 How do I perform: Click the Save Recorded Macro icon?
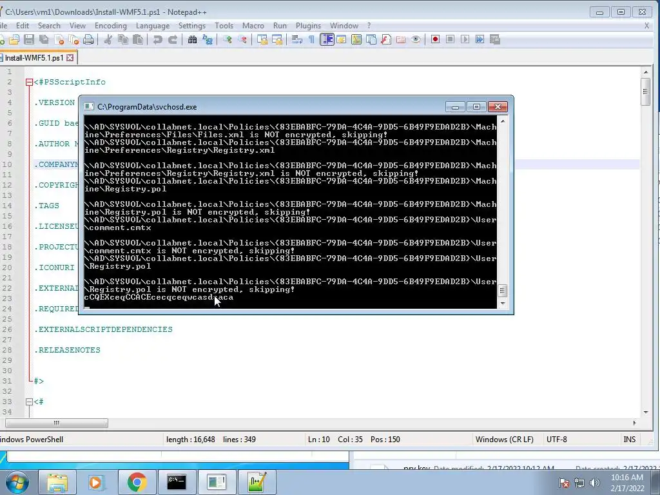[x=495, y=39]
